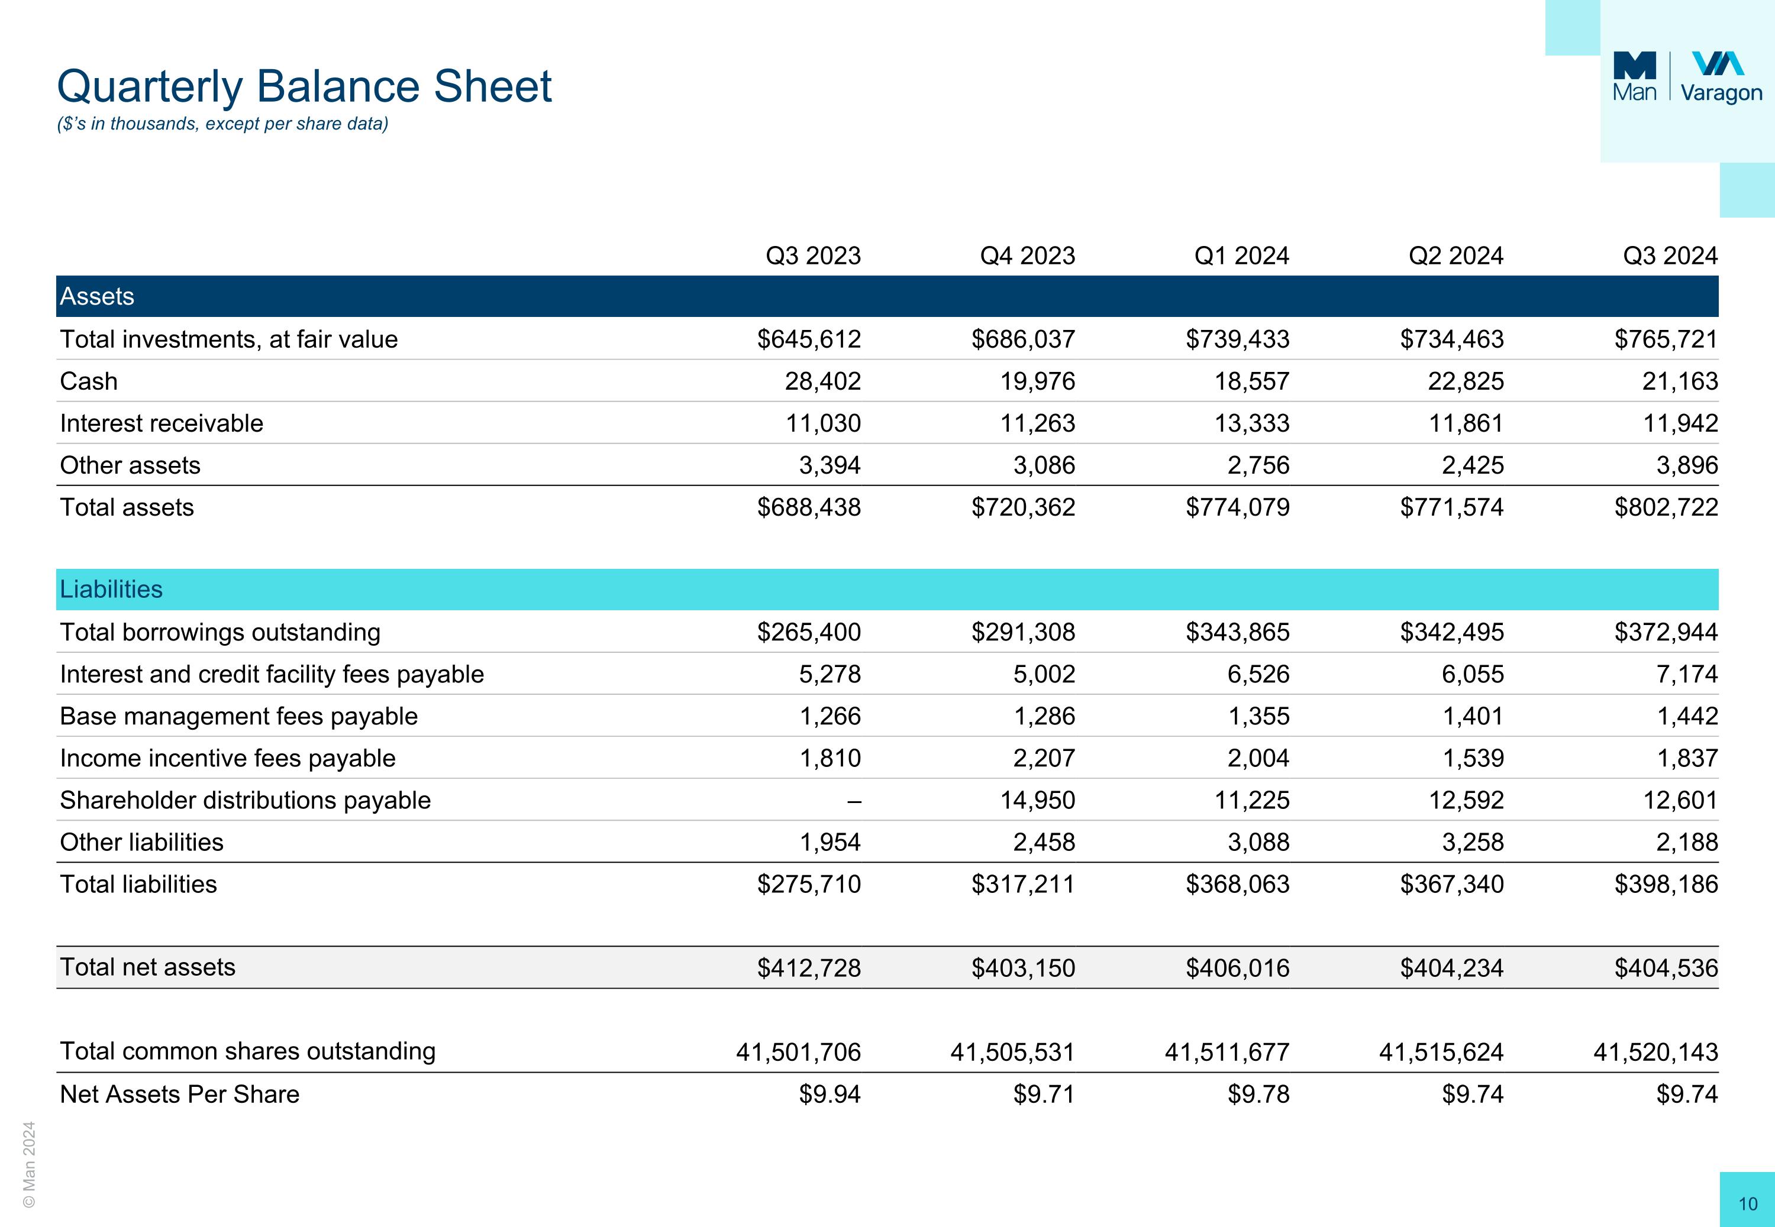Click the Net Assets Per Share label

(180, 1094)
